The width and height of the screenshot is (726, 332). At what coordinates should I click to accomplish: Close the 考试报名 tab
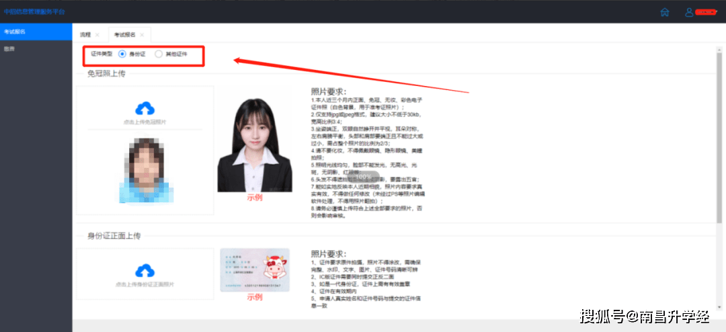pyautogui.click(x=142, y=35)
